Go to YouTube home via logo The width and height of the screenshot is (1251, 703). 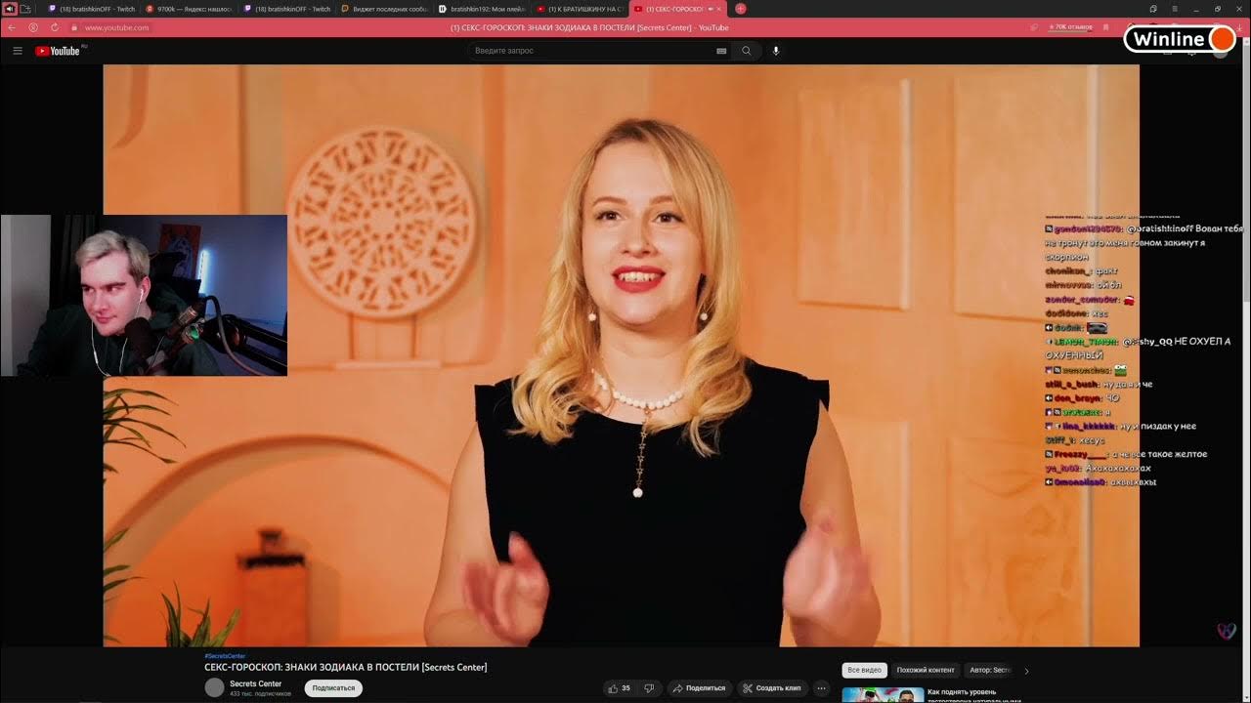click(x=58, y=51)
